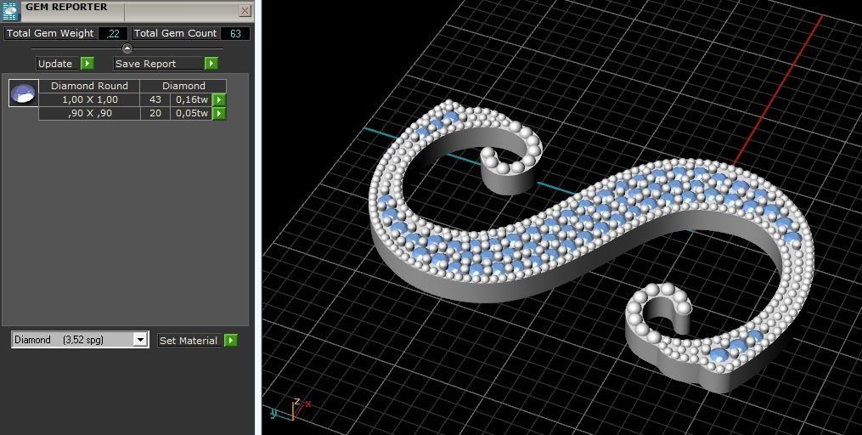Click the Total Gem Weight value field
The height and width of the screenshot is (435, 862).
[x=113, y=33]
